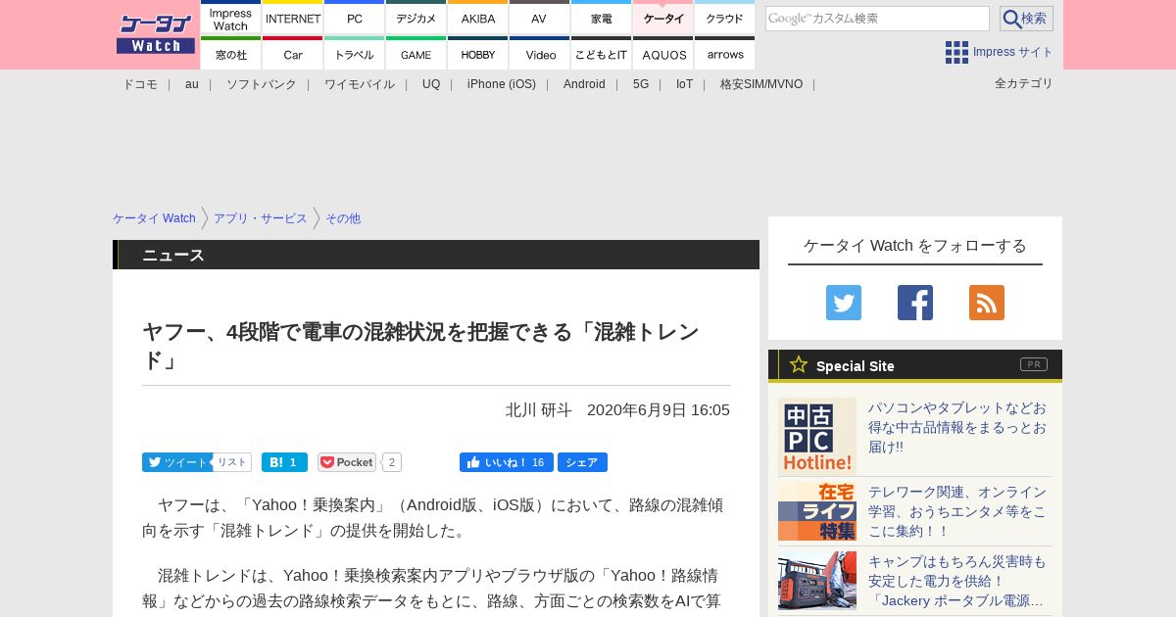The width and height of the screenshot is (1176, 617).
Task: Select the 5G category link
Action: click(x=641, y=84)
